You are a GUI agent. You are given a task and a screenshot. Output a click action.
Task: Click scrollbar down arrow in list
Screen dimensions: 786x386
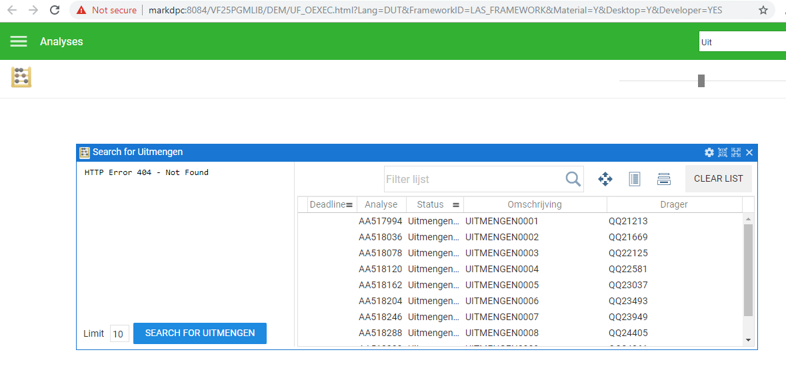point(749,340)
